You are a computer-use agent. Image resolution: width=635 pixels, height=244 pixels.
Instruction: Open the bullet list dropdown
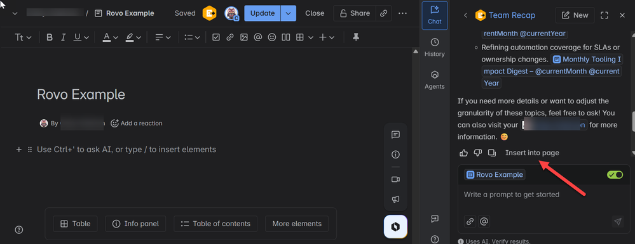192,37
